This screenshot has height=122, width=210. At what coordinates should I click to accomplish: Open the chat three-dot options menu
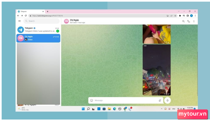[x=194, y=21]
